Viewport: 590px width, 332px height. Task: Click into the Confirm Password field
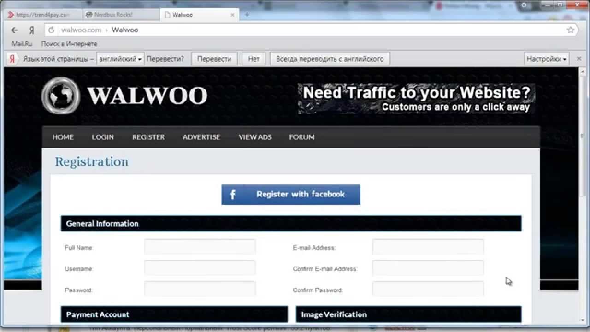(428, 289)
